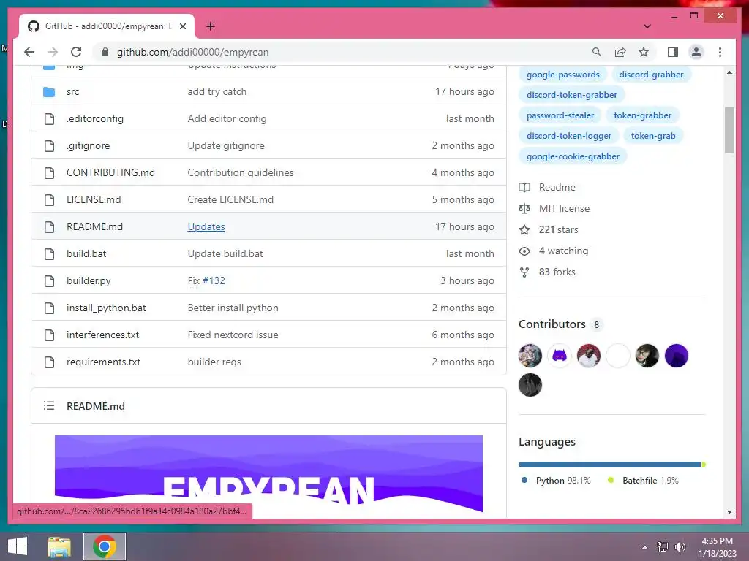Screen dimensions: 749x561
Task: Click the blue Python segment of language bar
Action: point(609,465)
